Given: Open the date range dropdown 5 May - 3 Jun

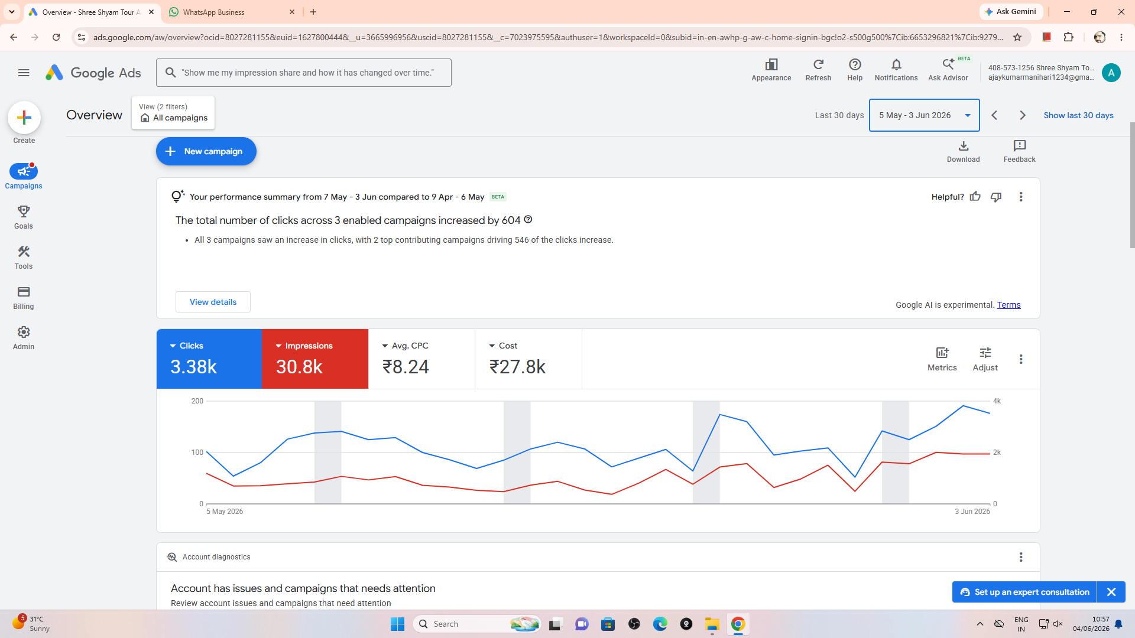Looking at the screenshot, I should pos(925,115).
